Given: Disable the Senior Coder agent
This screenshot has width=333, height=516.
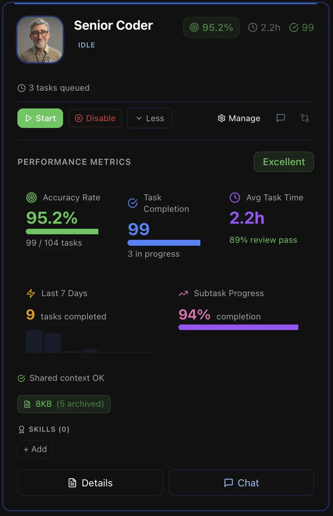Looking at the screenshot, I should pyautogui.click(x=95, y=118).
